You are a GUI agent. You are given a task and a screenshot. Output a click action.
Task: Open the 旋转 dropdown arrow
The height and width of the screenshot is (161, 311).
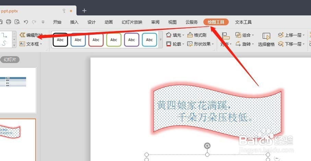click(x=253, y=44)
